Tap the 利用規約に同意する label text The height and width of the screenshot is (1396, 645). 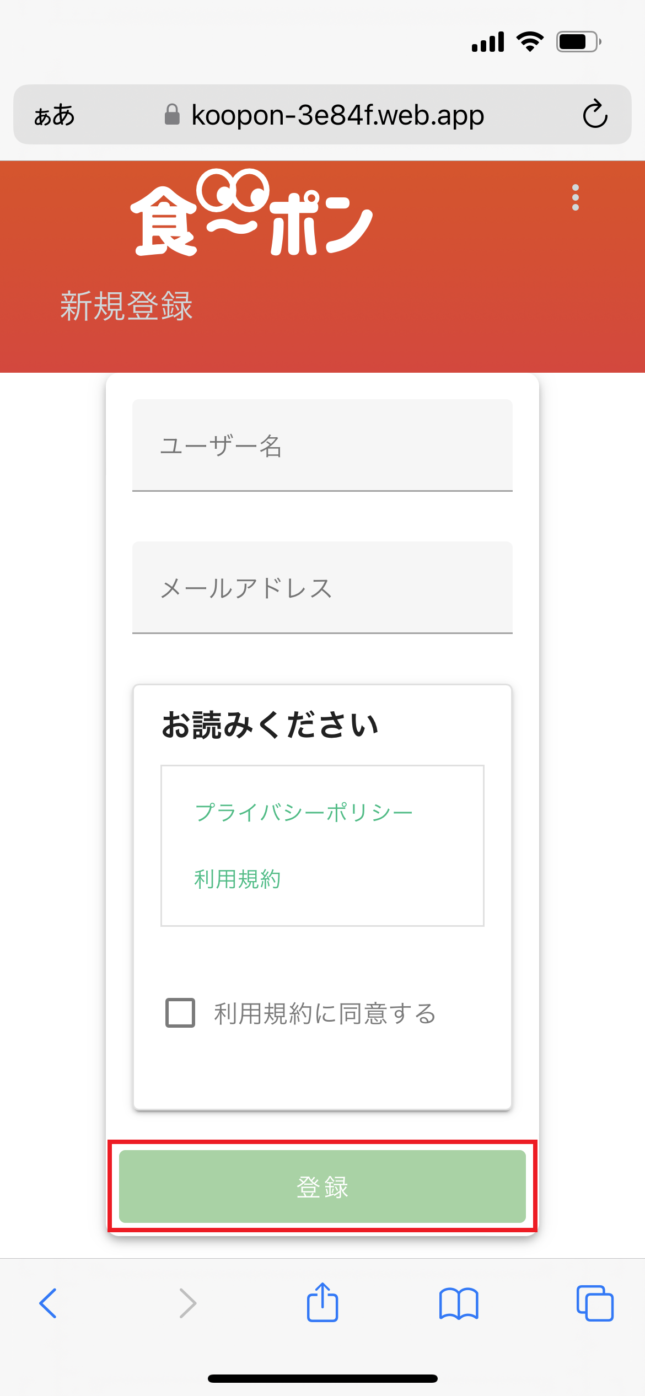[x=325, y=1013]
